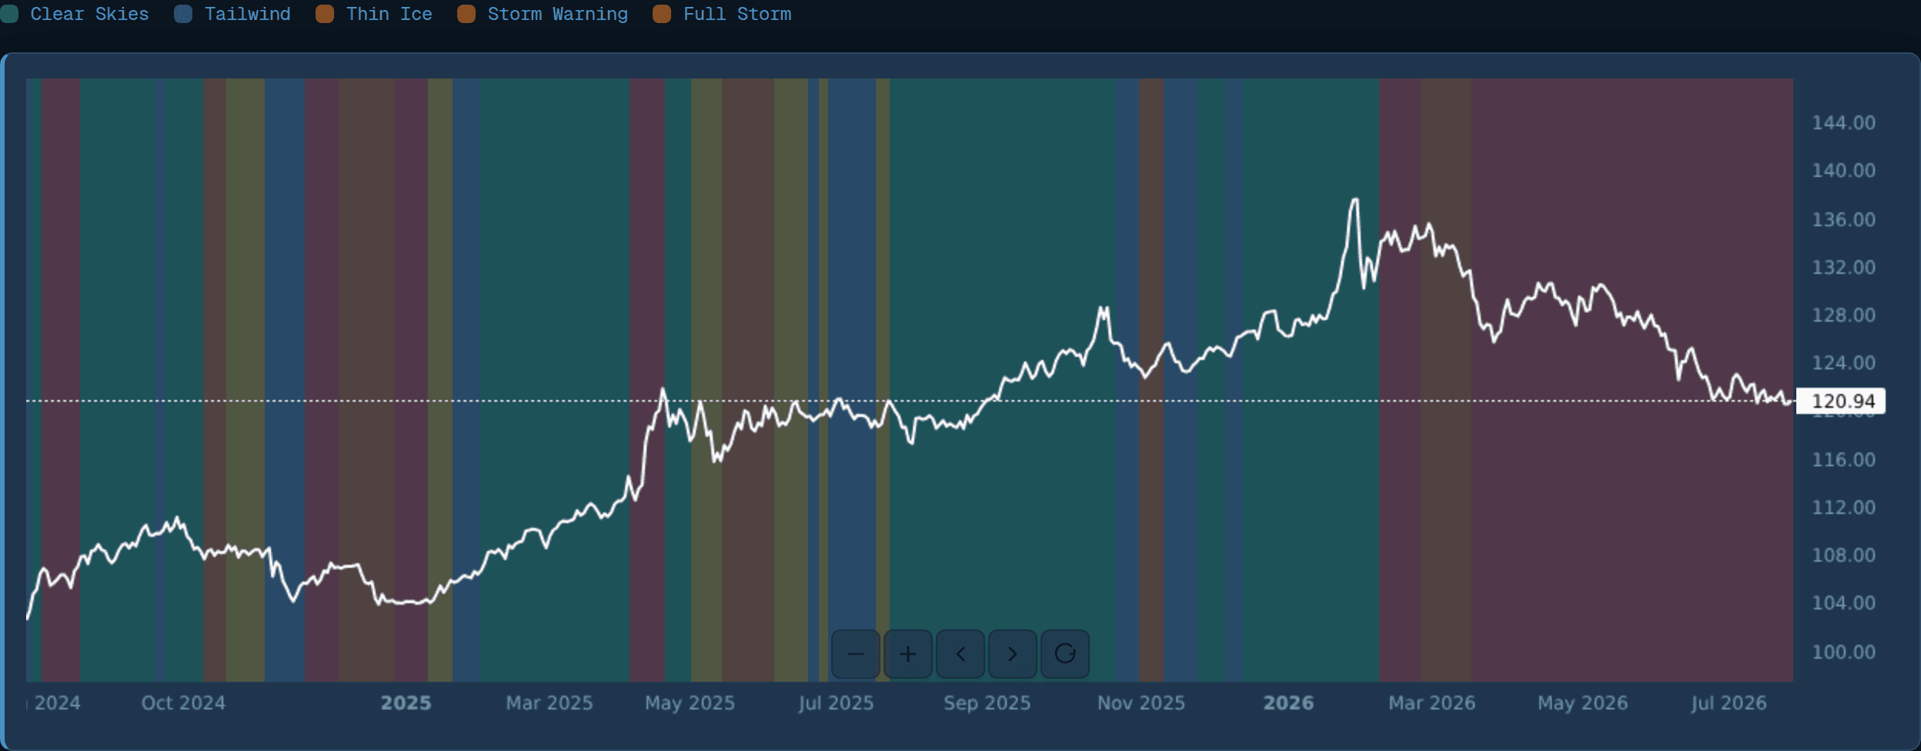Click the Sep 2025 time axis label
Image resolution: width=1921 pixels, height=751 pixels.
point(987,703)
